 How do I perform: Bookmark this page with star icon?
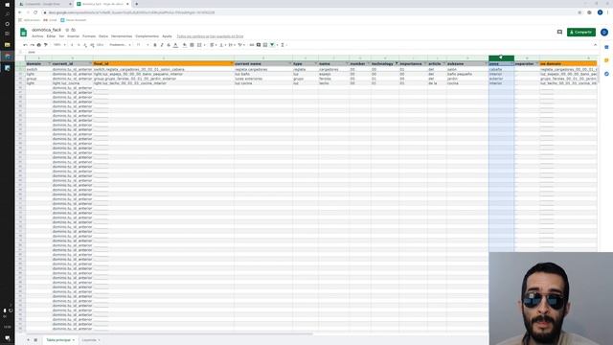[x=579, y=12]
